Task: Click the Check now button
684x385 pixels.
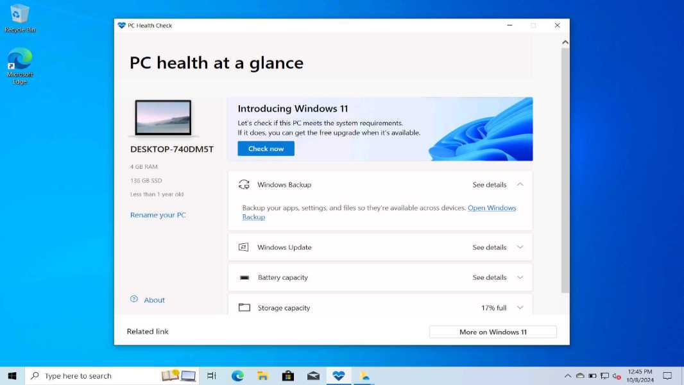Action: (266, 149)
